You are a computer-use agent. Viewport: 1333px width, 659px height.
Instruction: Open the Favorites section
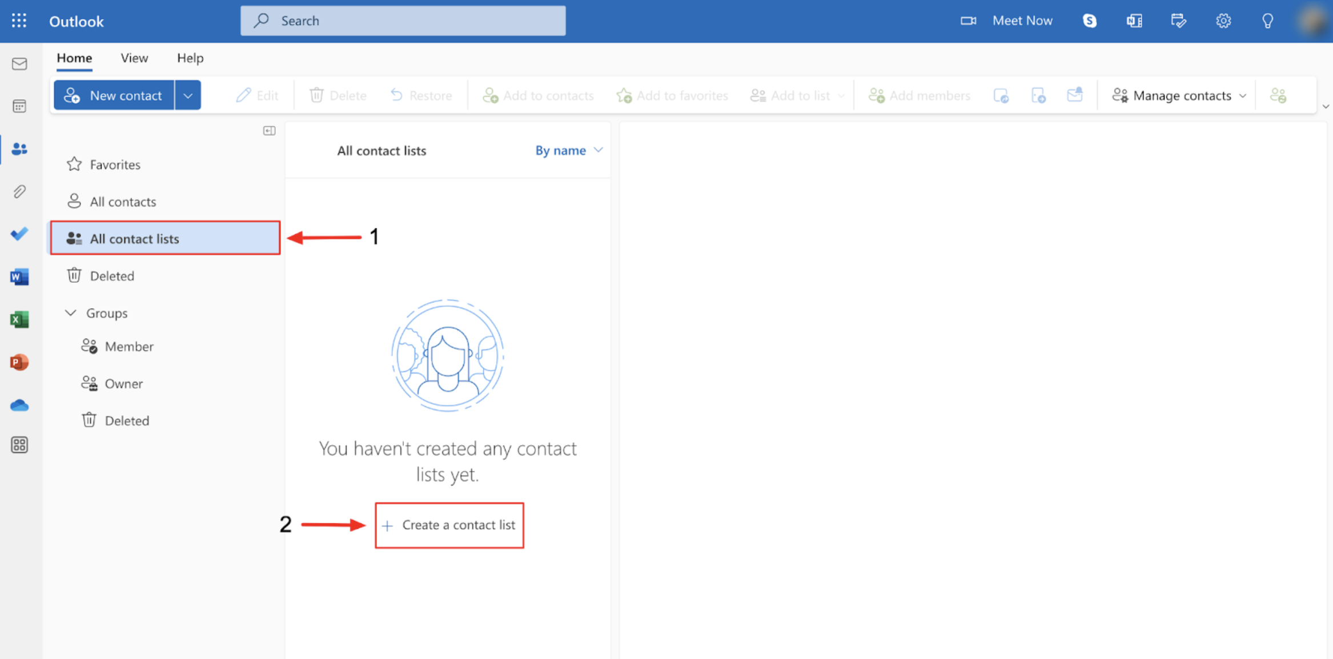(x=115, y=163)
